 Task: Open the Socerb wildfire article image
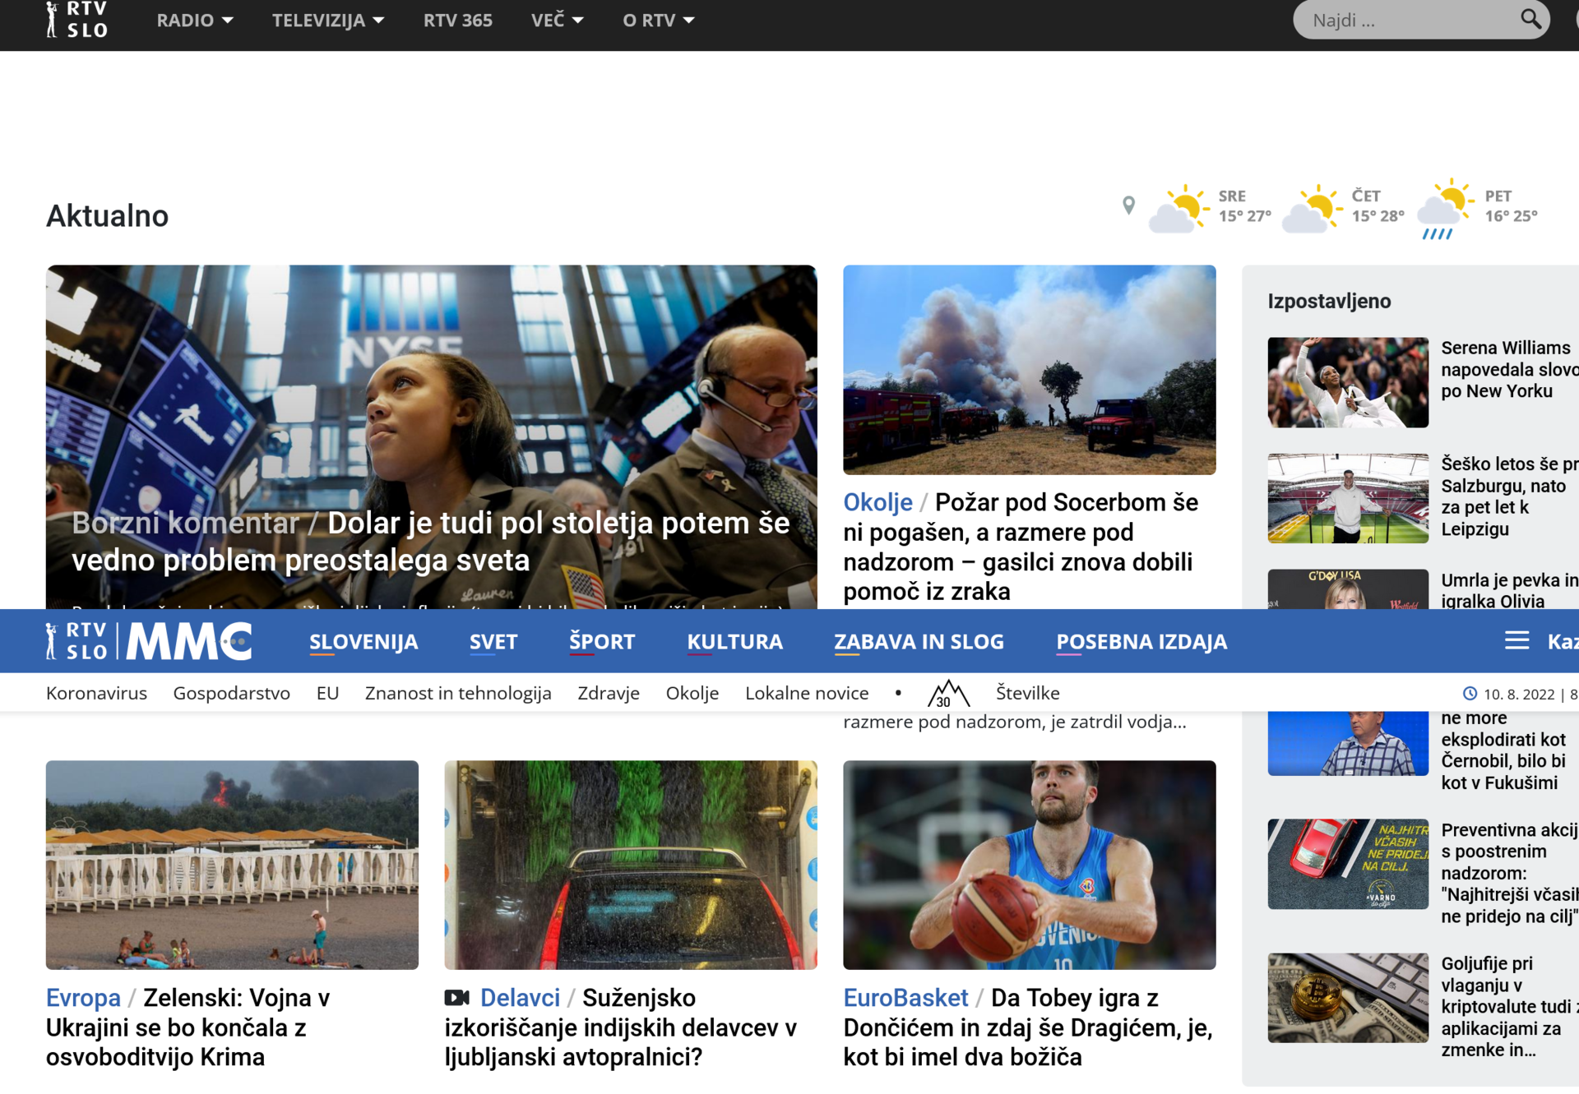tap(1029, 370)
